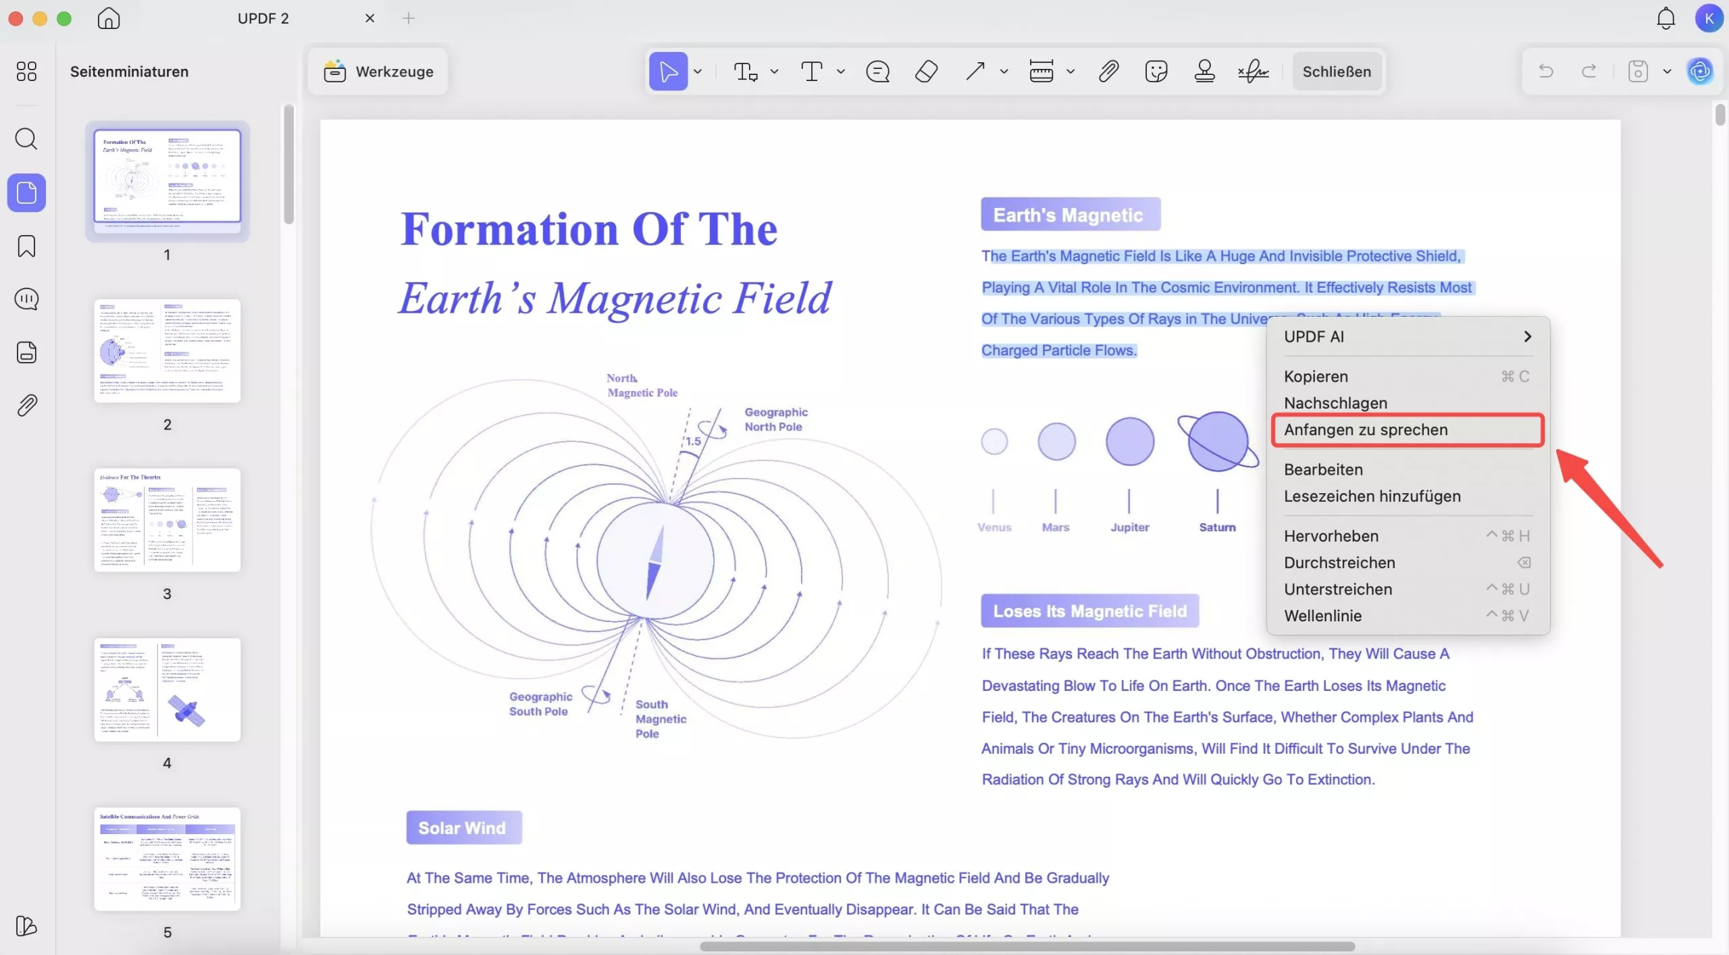The height and width of the screenshot is (955, 1729).
Task: Select page 3 thumbnail
Action: pyautogui.click(x=167, y=519)
